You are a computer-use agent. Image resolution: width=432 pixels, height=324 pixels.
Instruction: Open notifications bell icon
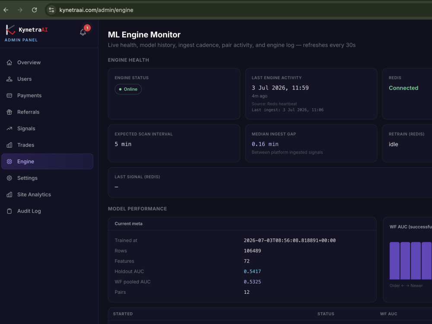click(83, 32)
